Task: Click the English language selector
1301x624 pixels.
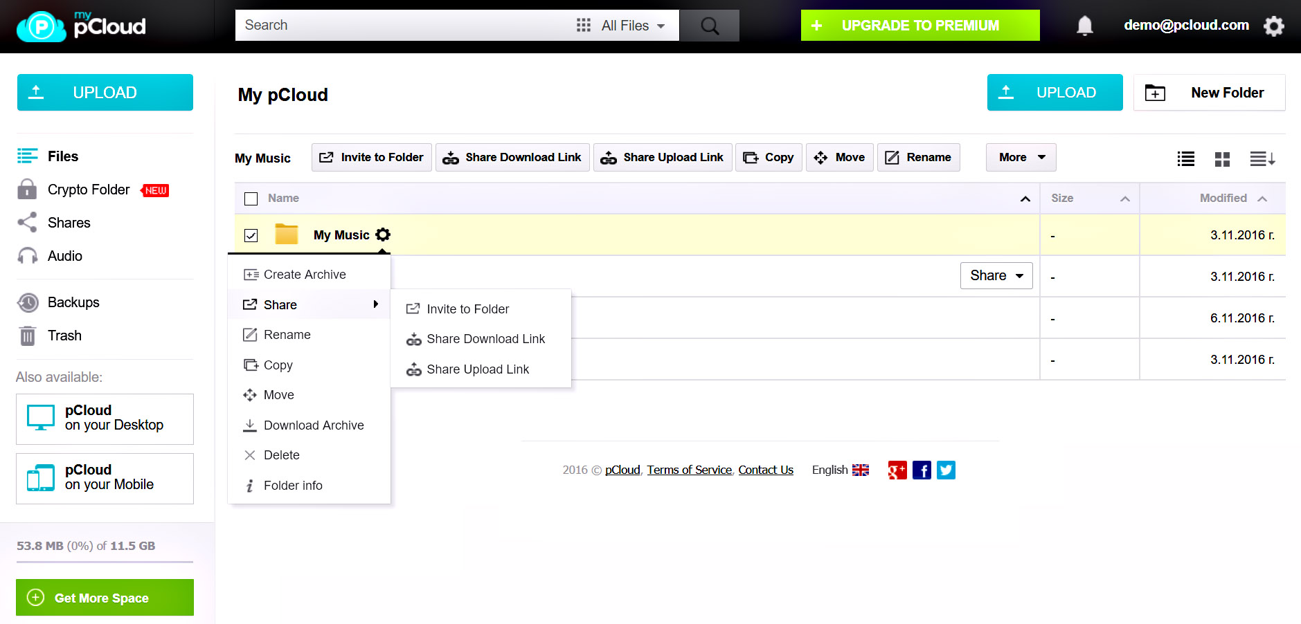Action: click(x=840, y=470)
